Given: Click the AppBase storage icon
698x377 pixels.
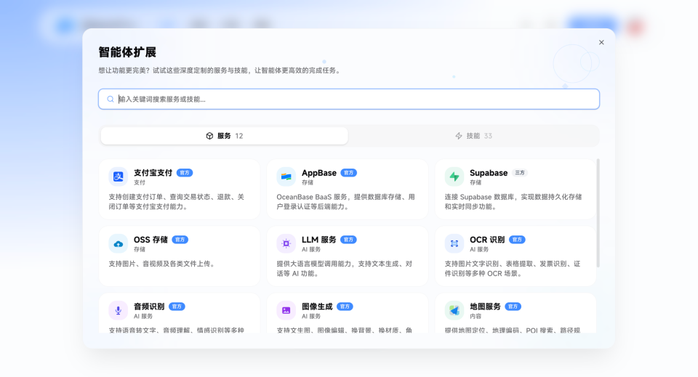Looking at the screenshot, I should coord(286,177).
